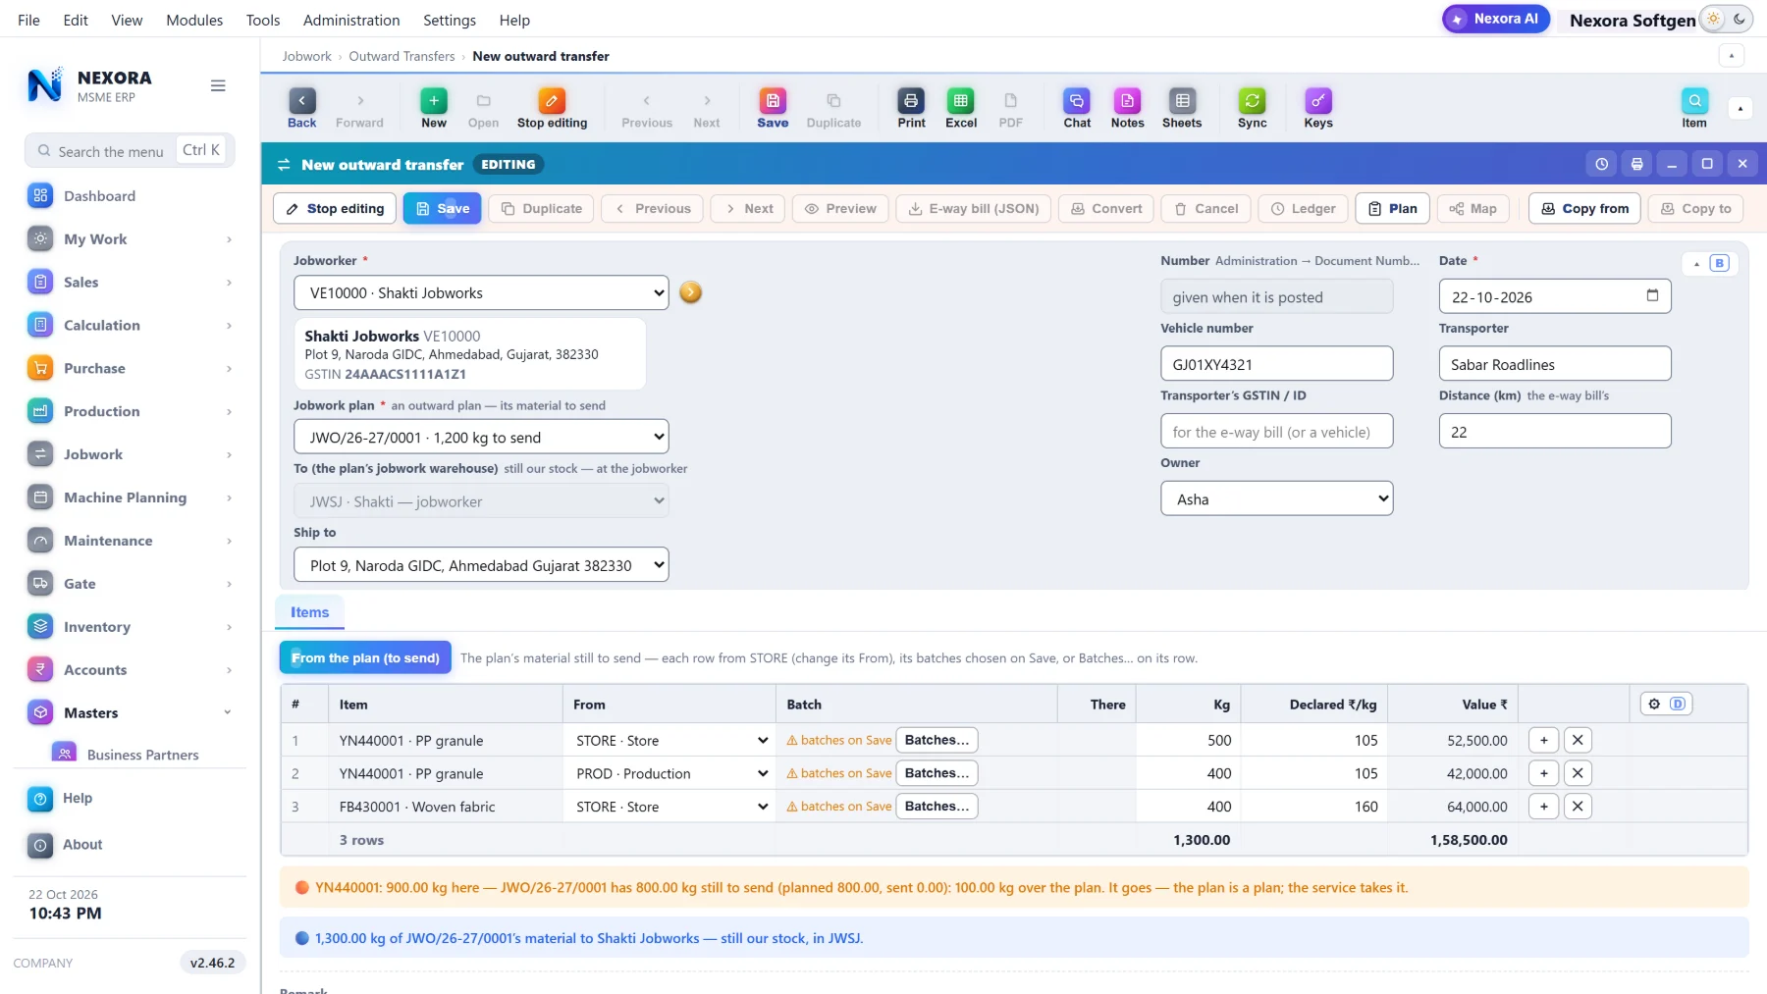Open the Jobwork plan dropdown
Screen dimensions: 1767x994
click(x=481, y=438)
